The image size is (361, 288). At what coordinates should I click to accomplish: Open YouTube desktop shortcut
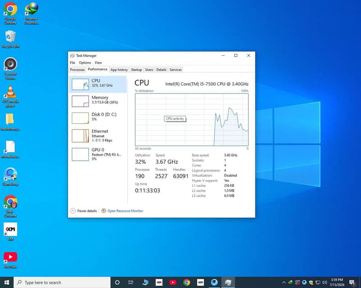point(10,260)
